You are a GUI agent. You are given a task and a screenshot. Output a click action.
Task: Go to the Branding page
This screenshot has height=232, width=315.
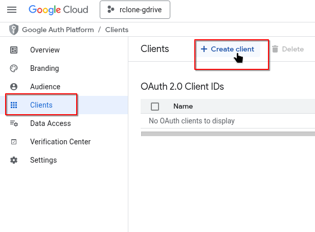click(x=44, y=68)
